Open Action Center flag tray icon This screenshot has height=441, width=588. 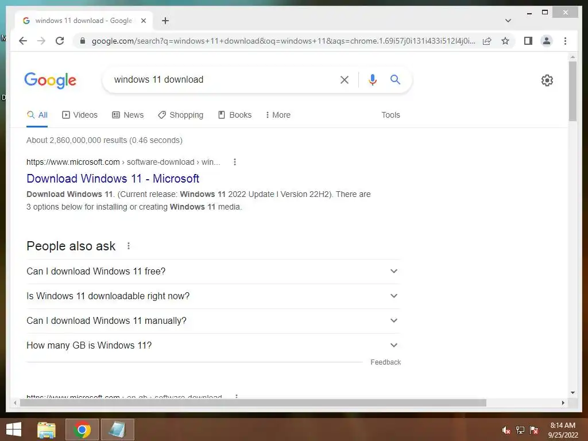tap(534, 430)
